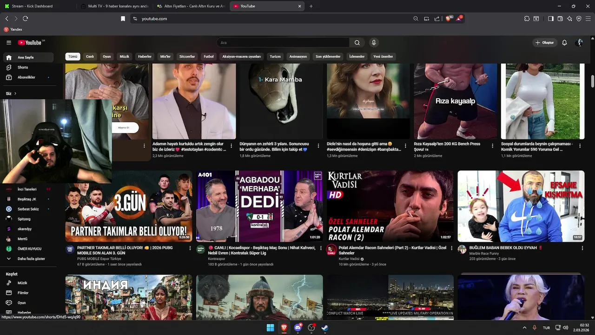Select the Tümü filter chip
The image size is (595, 335).
coord(73,56)
